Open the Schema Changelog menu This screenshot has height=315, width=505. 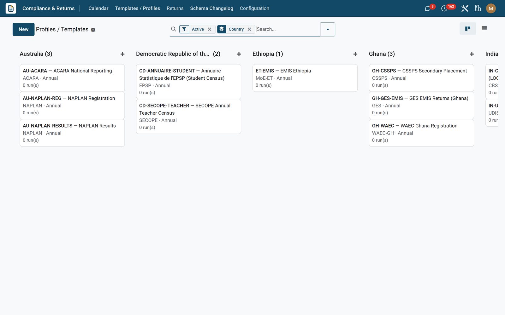click(211, 9)
